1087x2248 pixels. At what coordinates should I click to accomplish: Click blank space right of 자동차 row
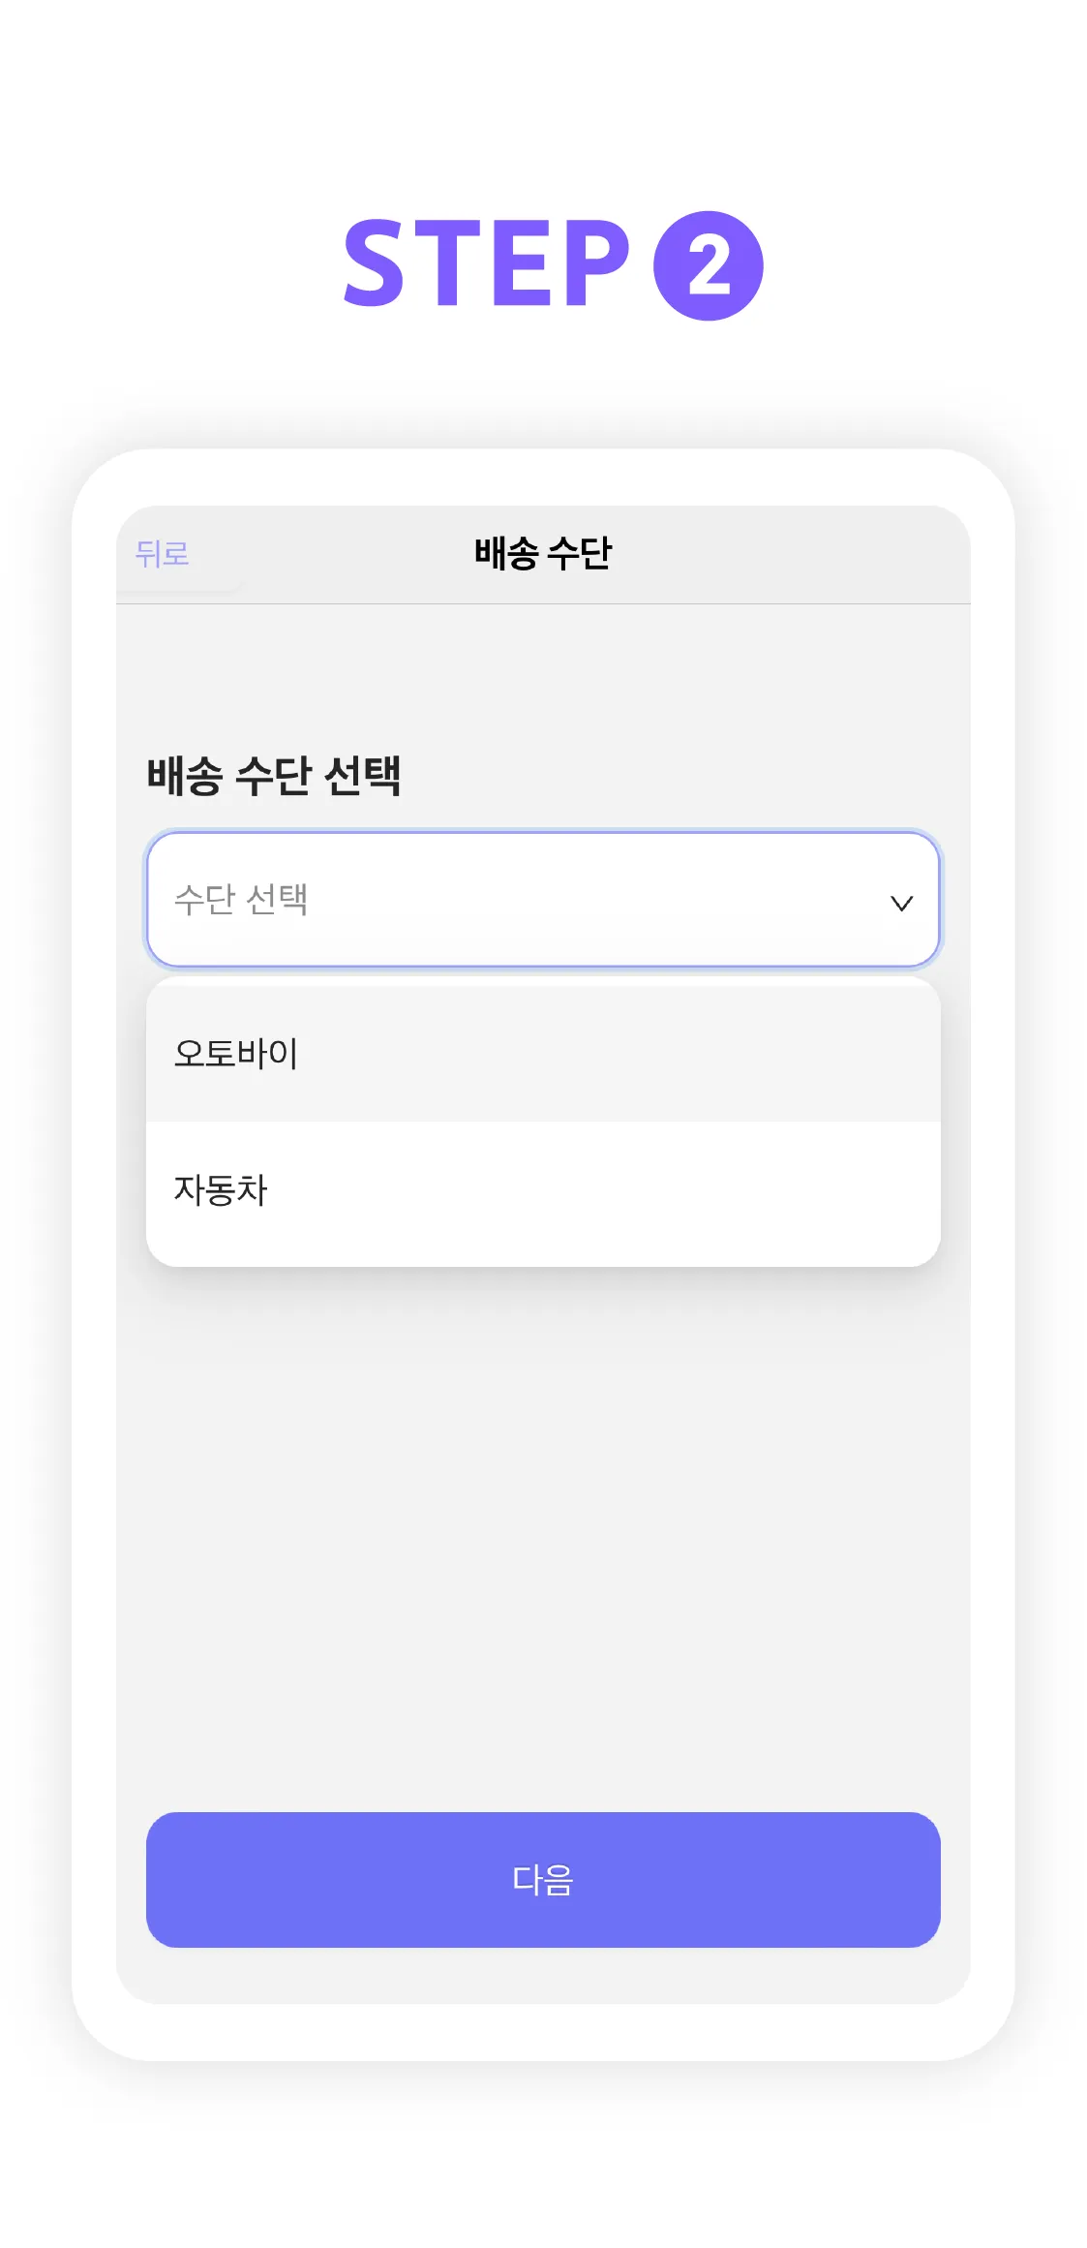click(678, 1190)
